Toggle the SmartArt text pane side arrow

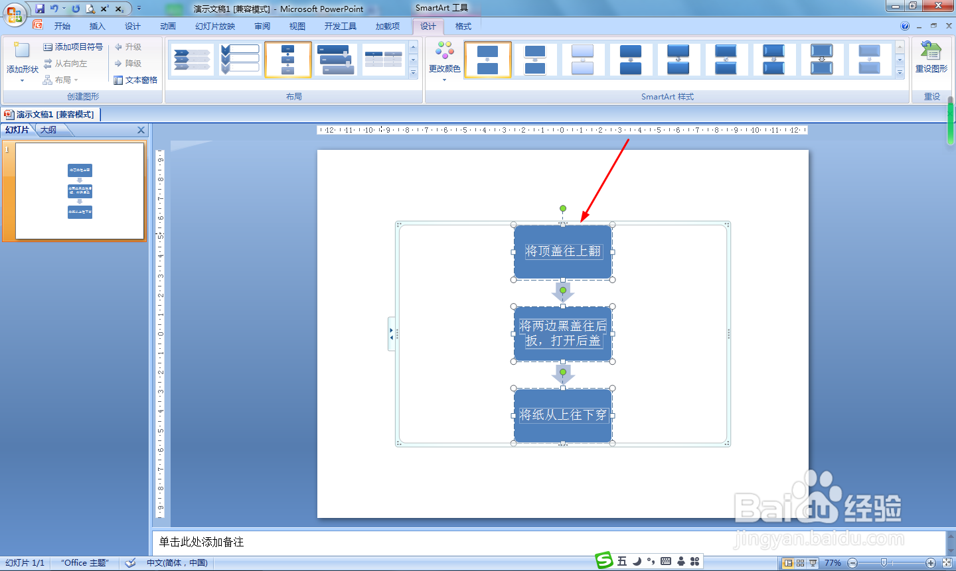392,334
